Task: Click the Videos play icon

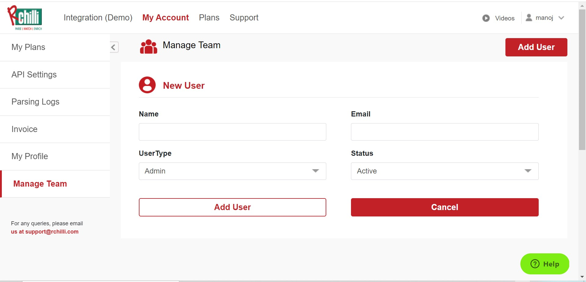Action: pyautogui.click(x=486, y=18)
